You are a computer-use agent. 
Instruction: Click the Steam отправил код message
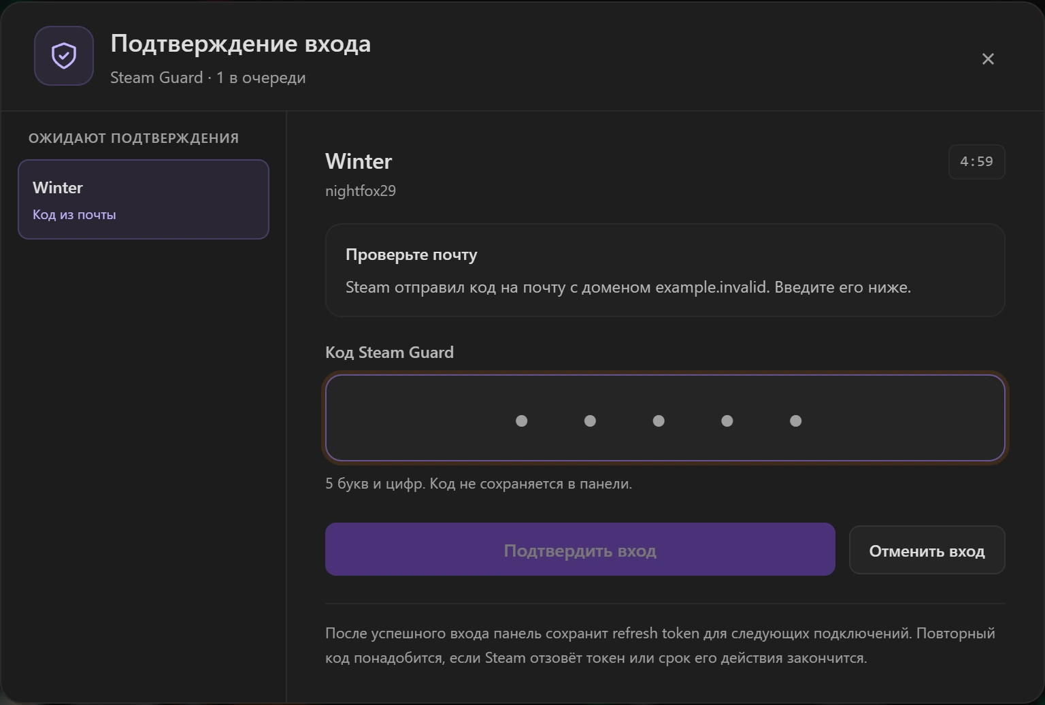pos(628,287)
